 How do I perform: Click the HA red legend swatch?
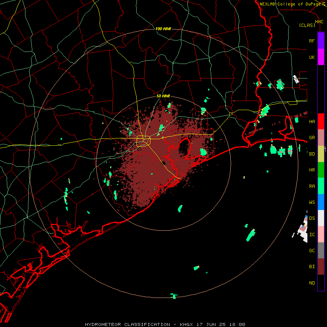click(321, 121)
